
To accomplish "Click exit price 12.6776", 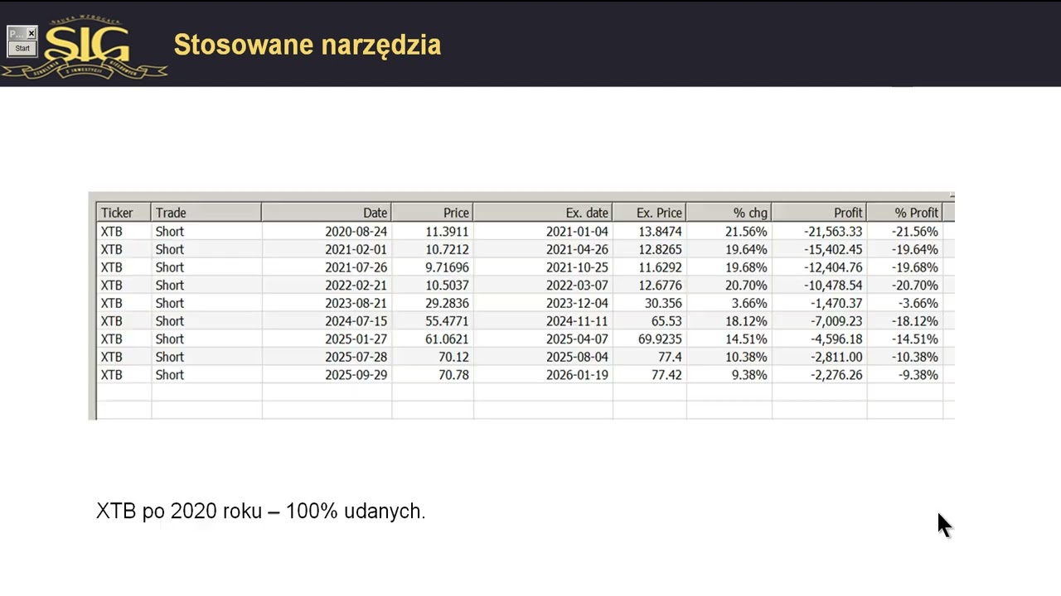I will (x=660, y=286).
